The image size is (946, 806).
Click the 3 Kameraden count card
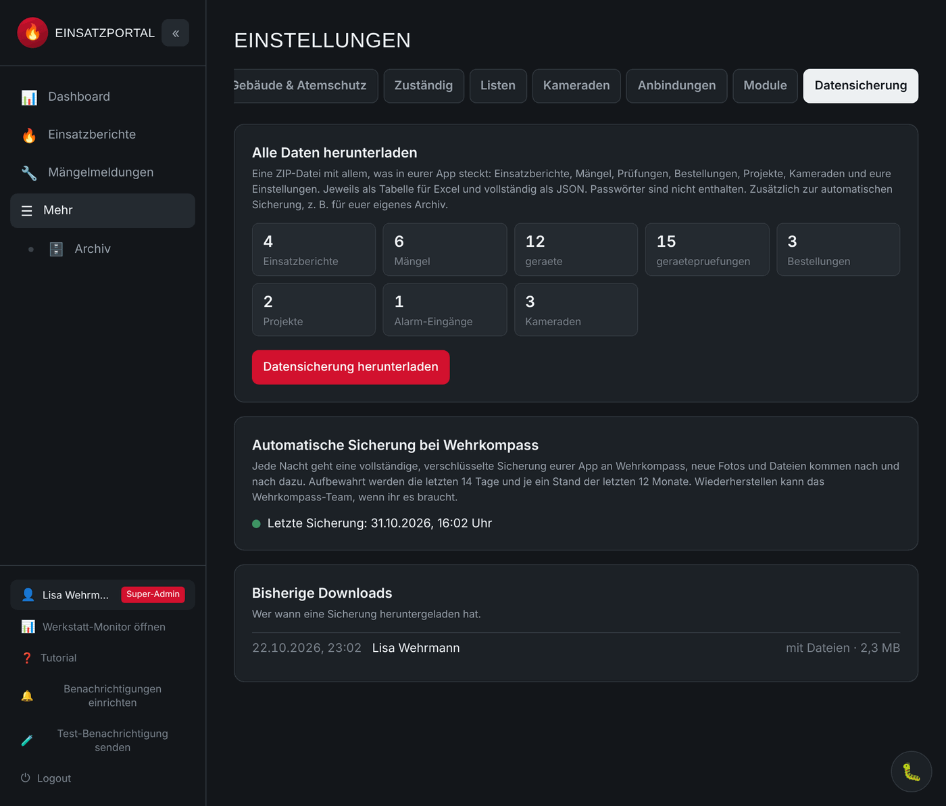(x=576, y=310)
